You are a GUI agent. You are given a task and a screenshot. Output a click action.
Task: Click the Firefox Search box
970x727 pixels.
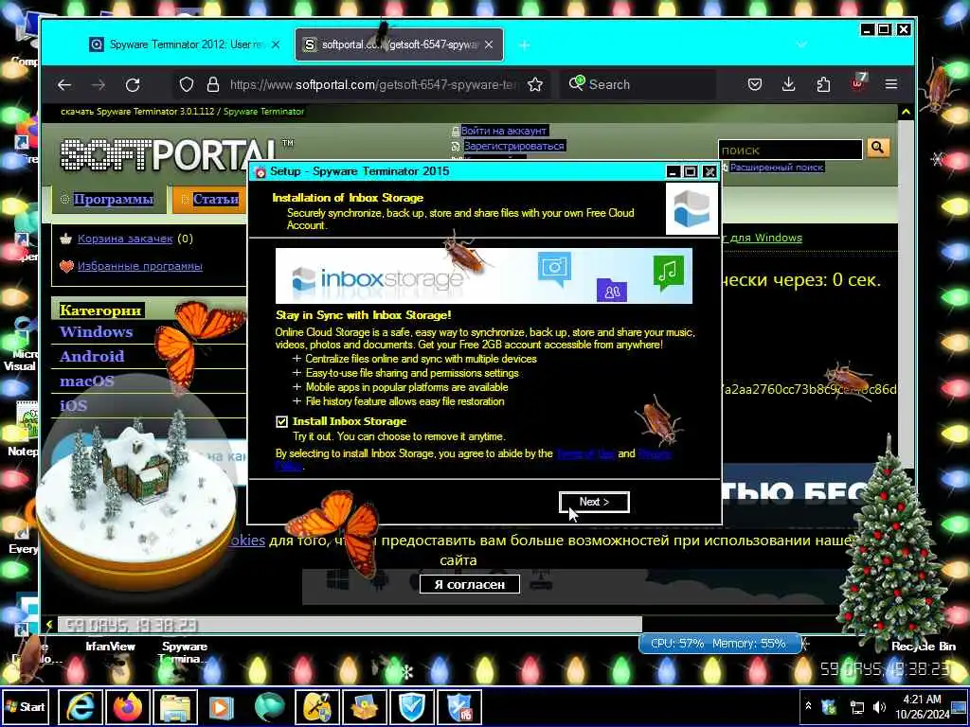pyautogui.click(x=638, y=84)
